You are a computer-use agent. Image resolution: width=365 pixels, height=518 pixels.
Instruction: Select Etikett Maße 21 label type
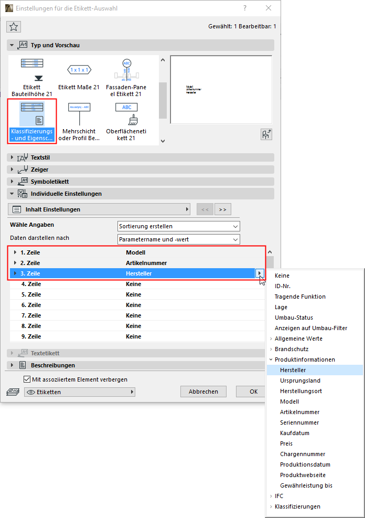(79, 77)
